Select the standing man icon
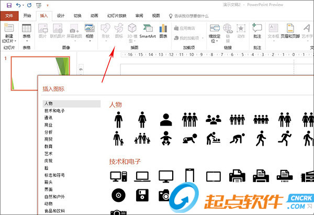 [118, 119]
